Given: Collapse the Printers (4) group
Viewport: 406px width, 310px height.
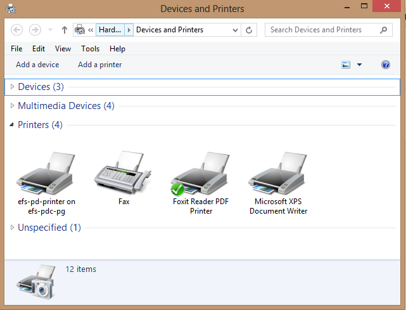Looking at the screenshot, I should coord(11,125).
